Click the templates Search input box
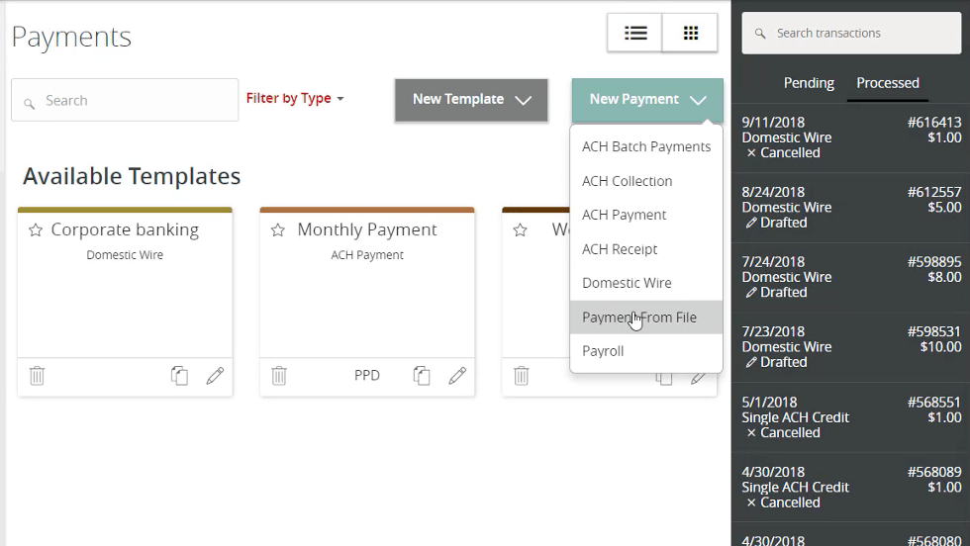The image size is (970, 546). pyautogui.click(x=125, y=100)
